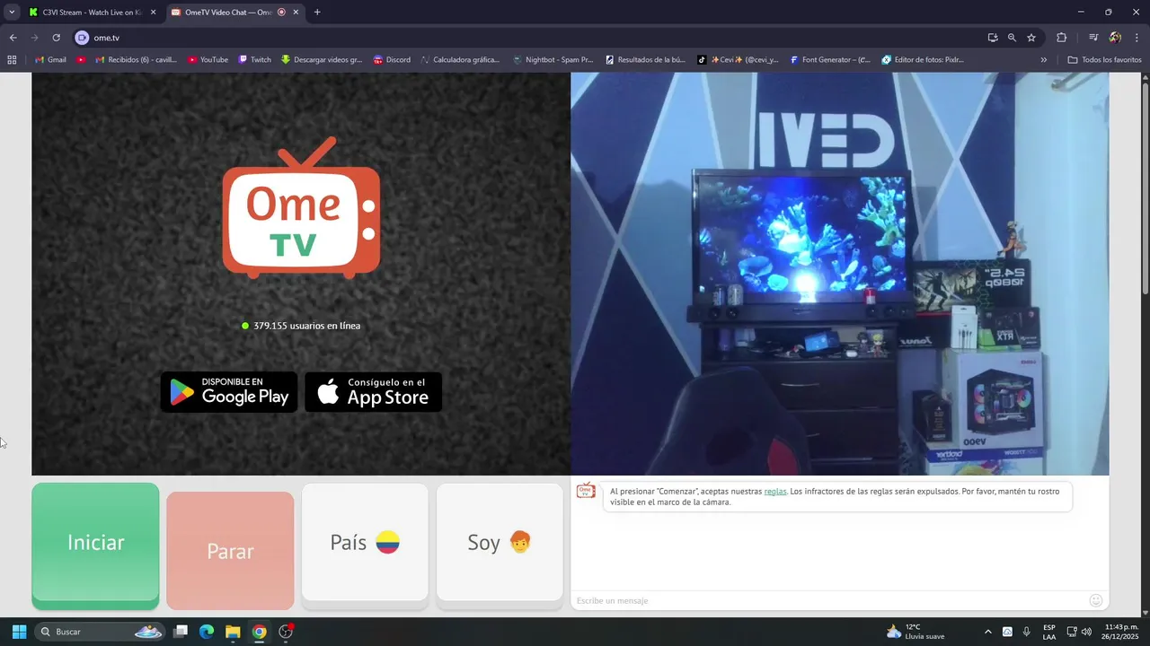Open the Resultados de la bú... bookmark
Viewport: 1150px width, 646px height.
645,60
